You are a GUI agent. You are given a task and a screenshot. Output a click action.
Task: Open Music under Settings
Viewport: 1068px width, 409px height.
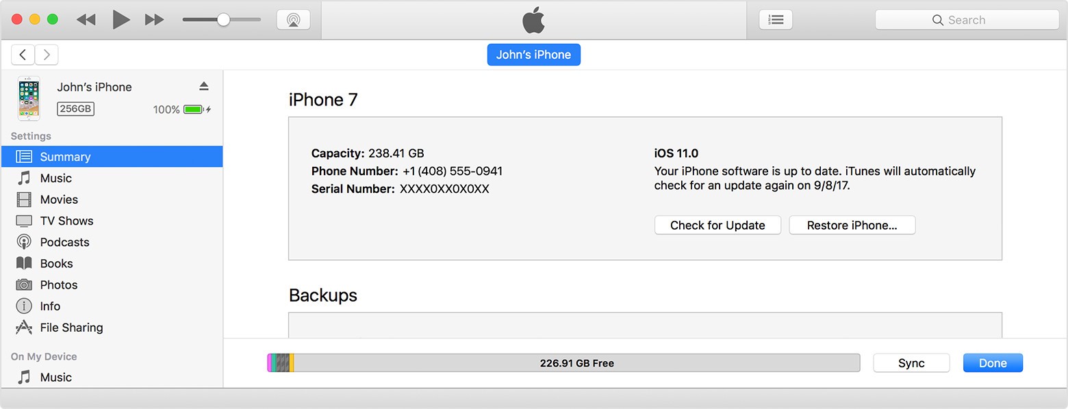click(x=55, y=178)
